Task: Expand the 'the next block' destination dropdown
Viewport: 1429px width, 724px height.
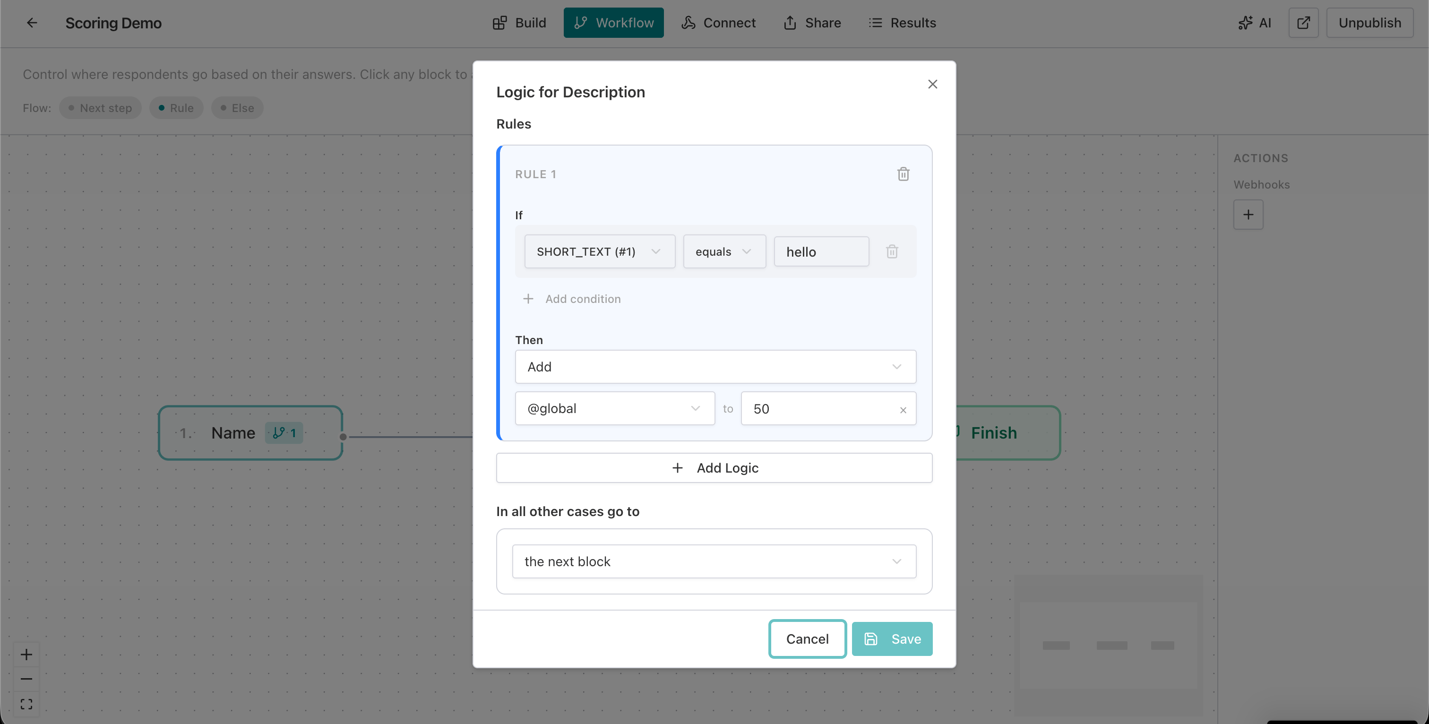Action: (714, 561)
